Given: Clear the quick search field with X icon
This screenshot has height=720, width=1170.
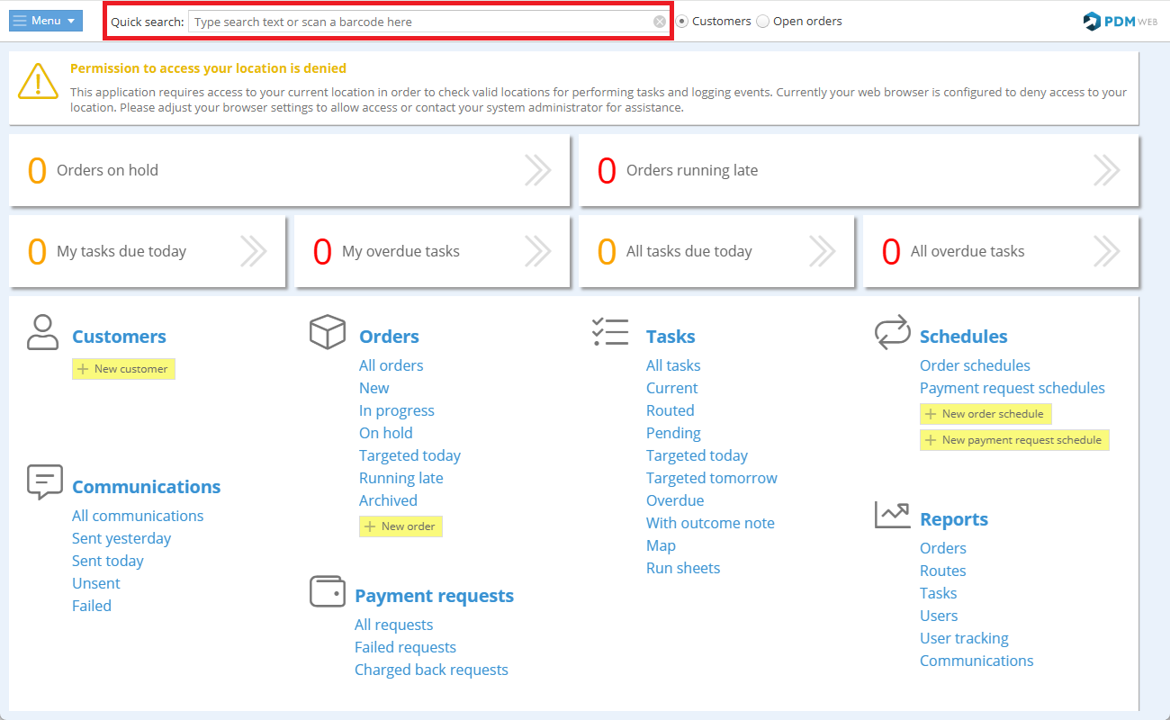Looking at the screenshot, I should click(x=660, y=22).
